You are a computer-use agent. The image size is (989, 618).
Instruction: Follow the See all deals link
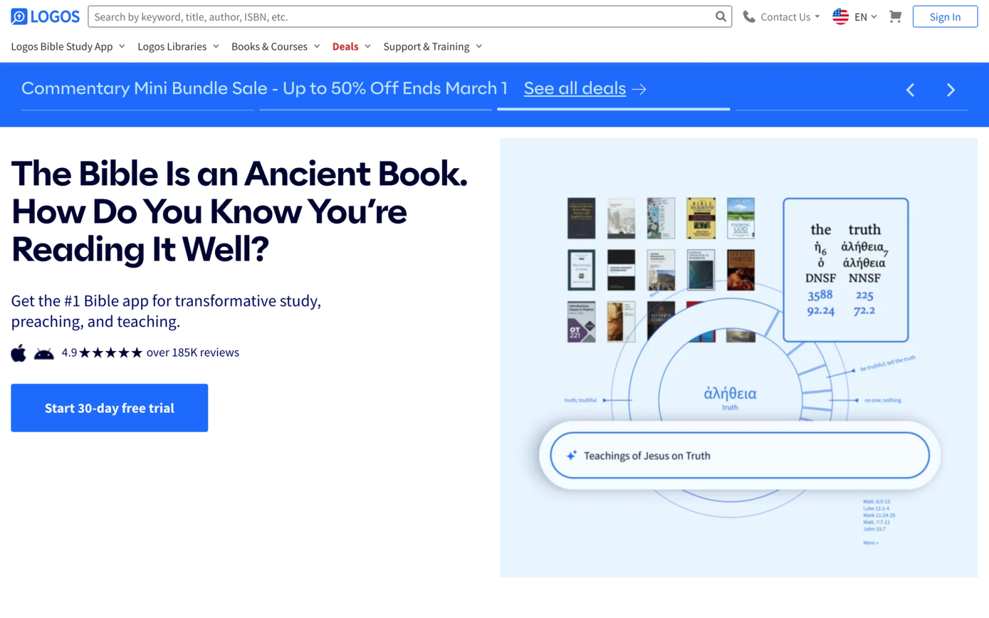click(585, 88)
